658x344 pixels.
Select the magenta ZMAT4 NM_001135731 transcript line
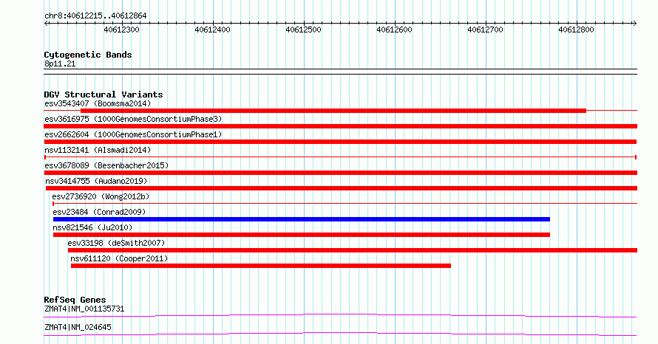coord(340,315)
